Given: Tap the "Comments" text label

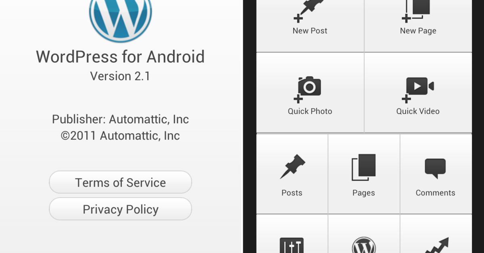Looking at the screenshot, I should pyautogui.click(x=435, y=193).
